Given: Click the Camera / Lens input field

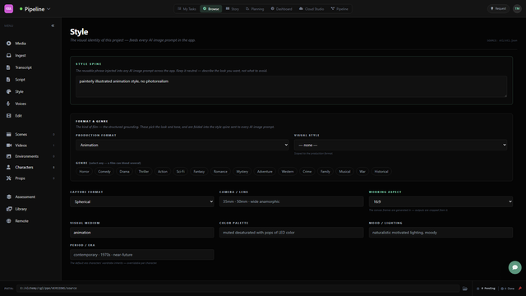Looking at the screenshot, I should 291,201.
